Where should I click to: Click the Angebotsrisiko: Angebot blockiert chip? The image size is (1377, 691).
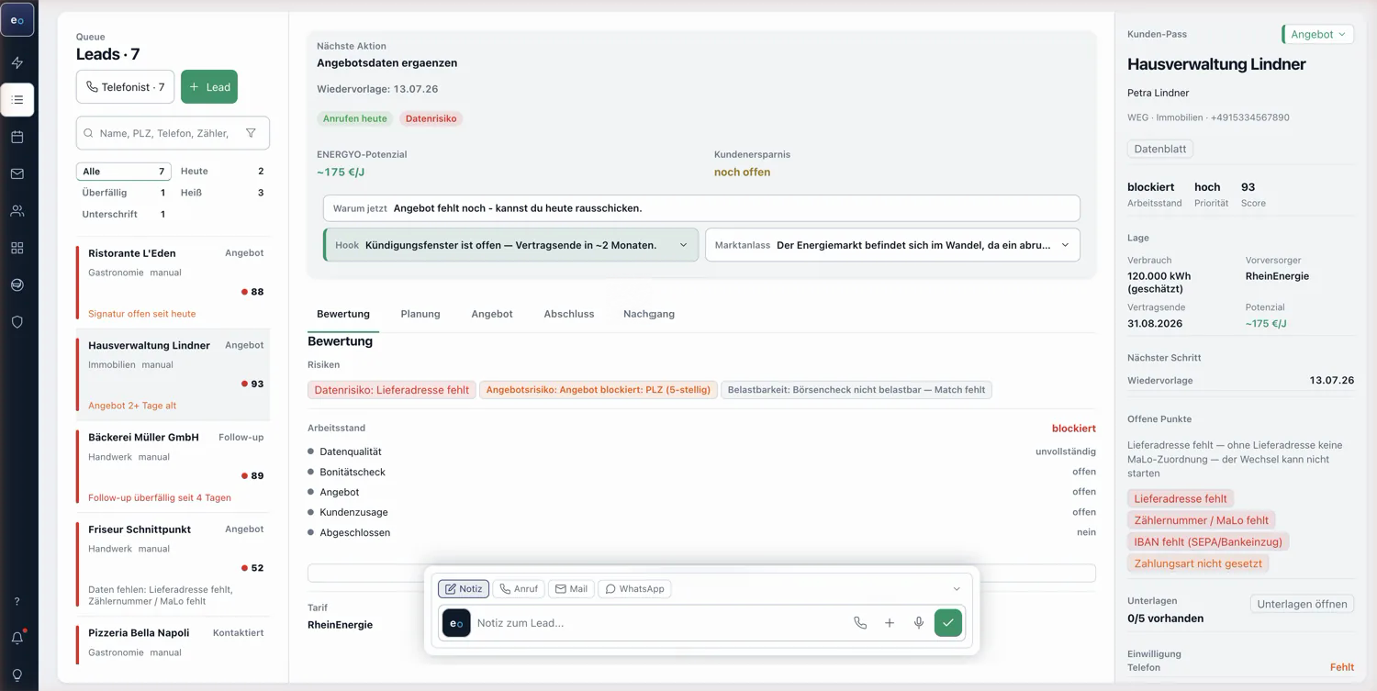[x=599, y=390]
